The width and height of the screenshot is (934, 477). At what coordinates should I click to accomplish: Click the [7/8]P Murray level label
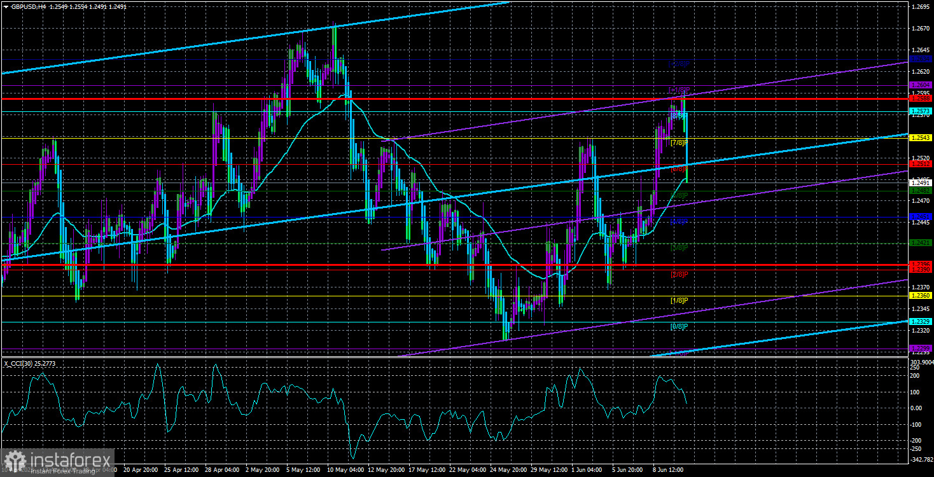[680, 143]
